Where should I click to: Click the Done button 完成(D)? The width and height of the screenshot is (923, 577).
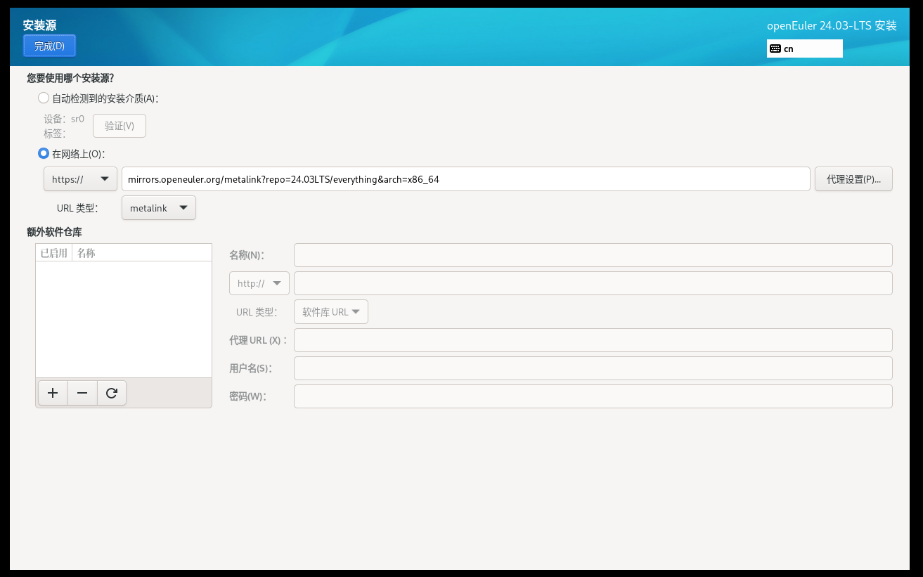[49, 46]
